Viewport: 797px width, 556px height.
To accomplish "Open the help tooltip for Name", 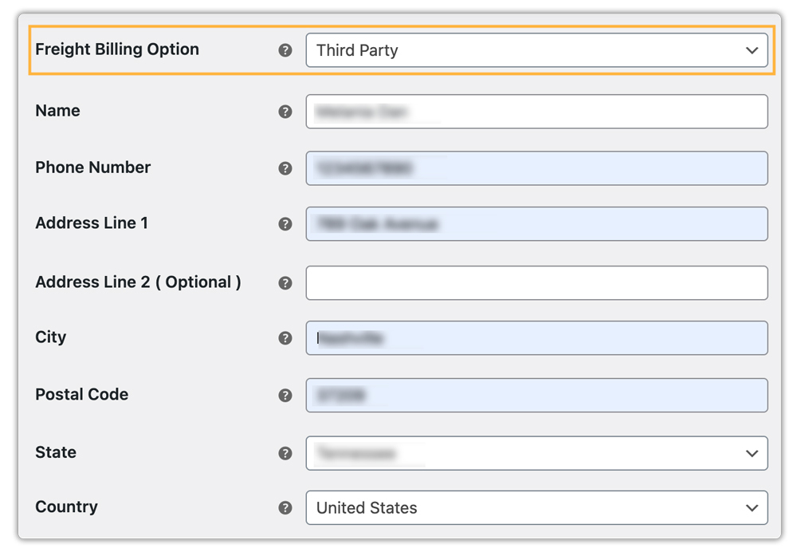I will pos(285,112).
